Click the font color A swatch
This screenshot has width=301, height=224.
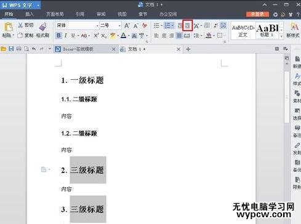coord(123,36)
